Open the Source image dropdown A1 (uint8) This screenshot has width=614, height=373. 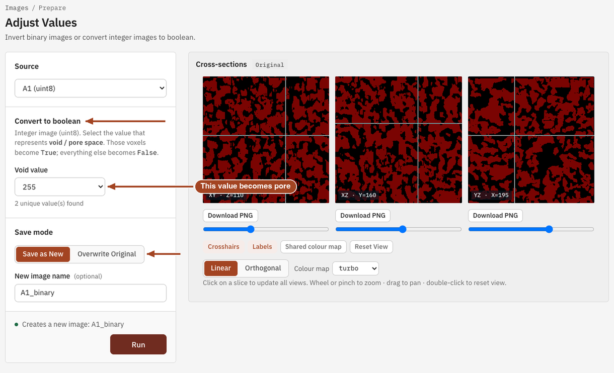click(91, 88)
